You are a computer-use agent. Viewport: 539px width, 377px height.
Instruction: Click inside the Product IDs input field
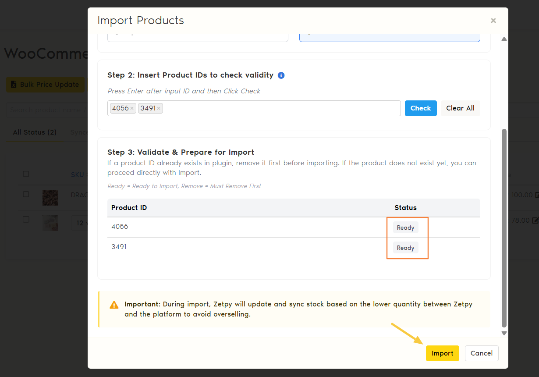pos(280,108)
